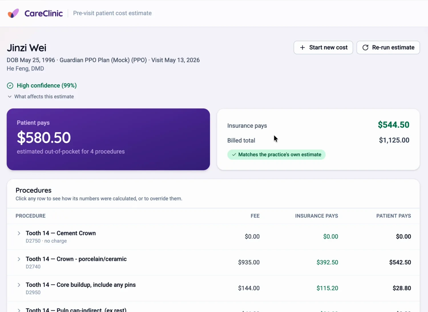428x312 pixels.
Task: Click the $144.00 fee cell
Action: 249,288
